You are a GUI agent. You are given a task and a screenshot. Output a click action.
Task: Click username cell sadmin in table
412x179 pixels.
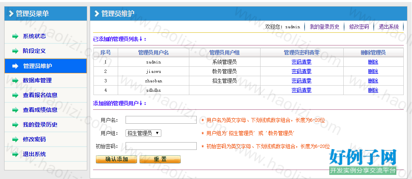[x=154, y=62]
